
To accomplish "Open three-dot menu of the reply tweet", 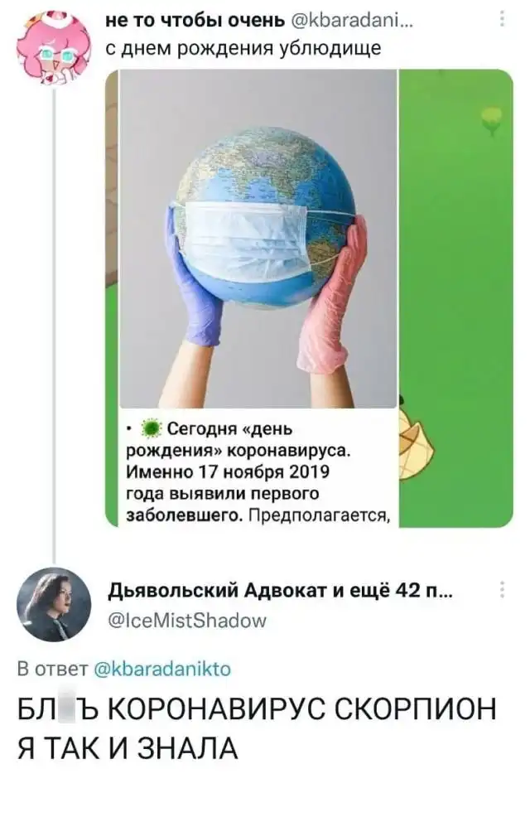I will pyautogui.click(x=502, y=589).
